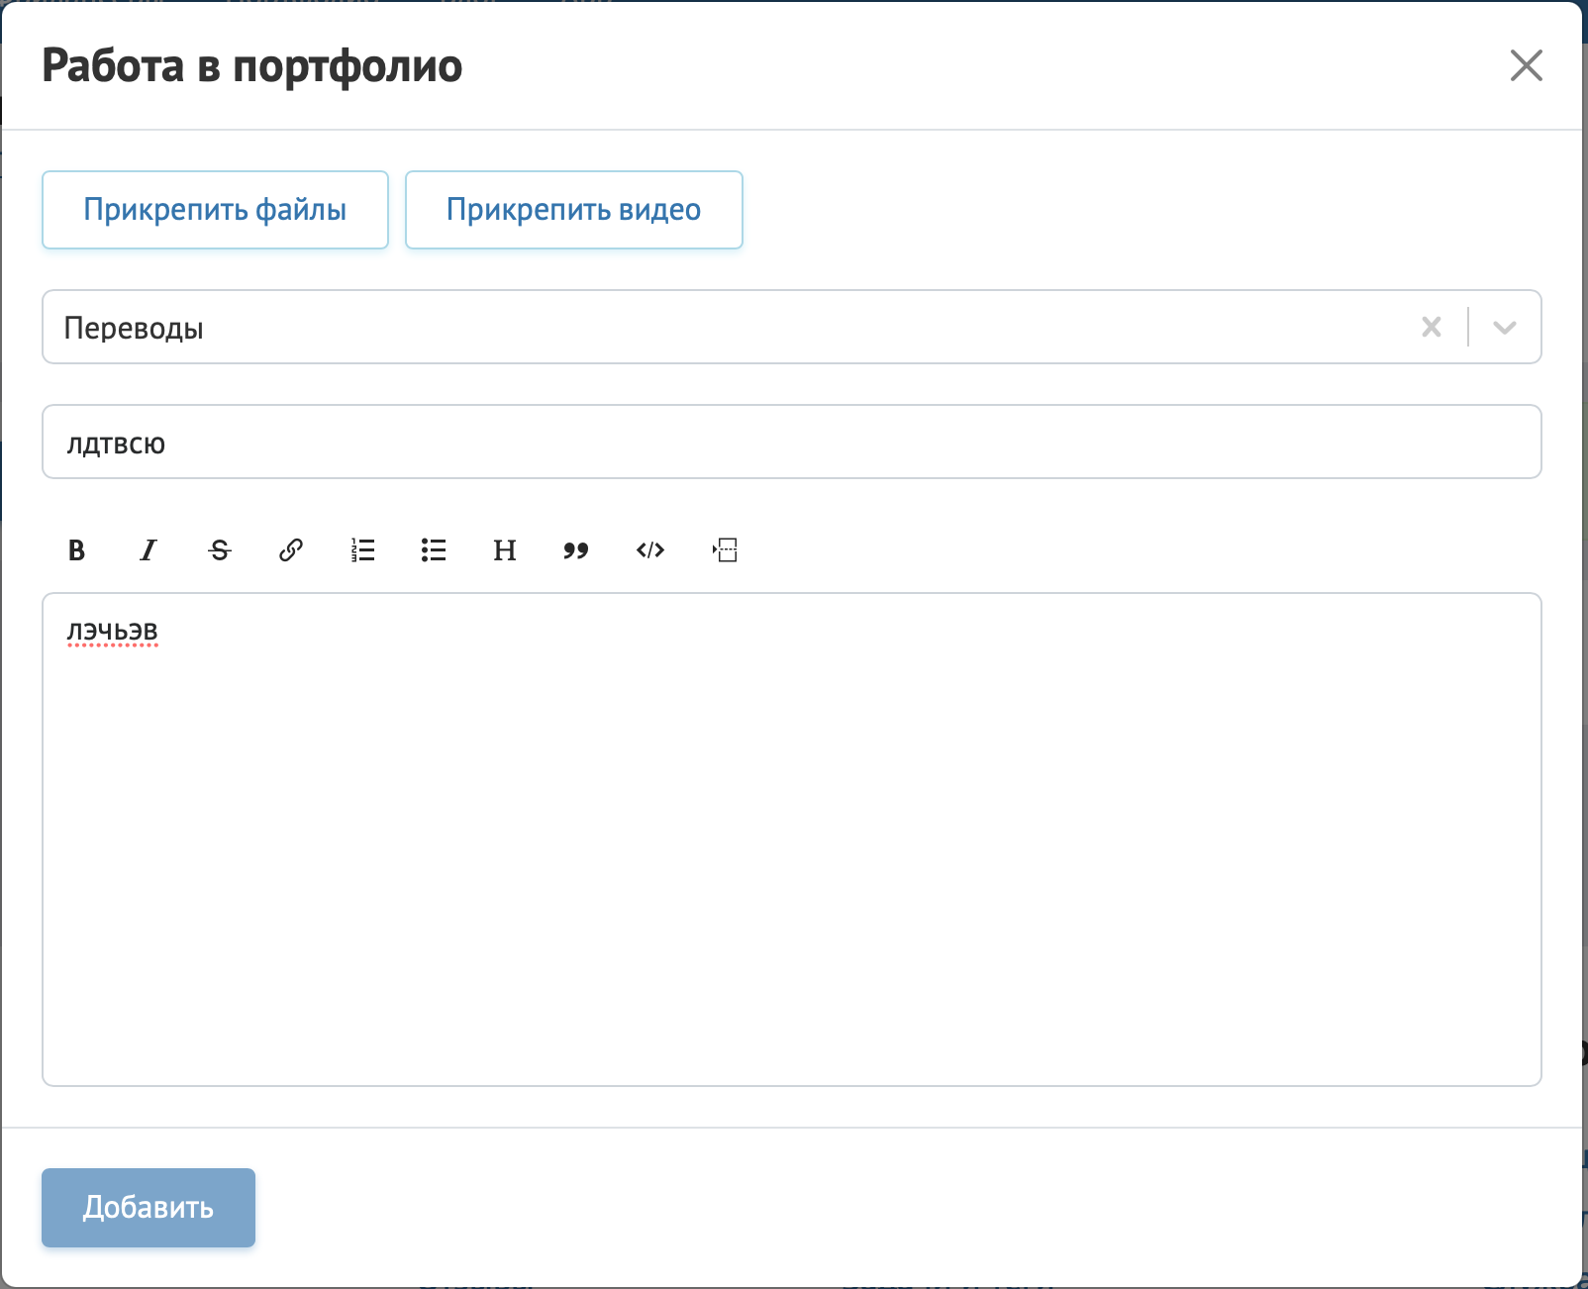Close the 'Работа в портфолио' dialog
1588x1289 pixels.
pos(1527,66)
